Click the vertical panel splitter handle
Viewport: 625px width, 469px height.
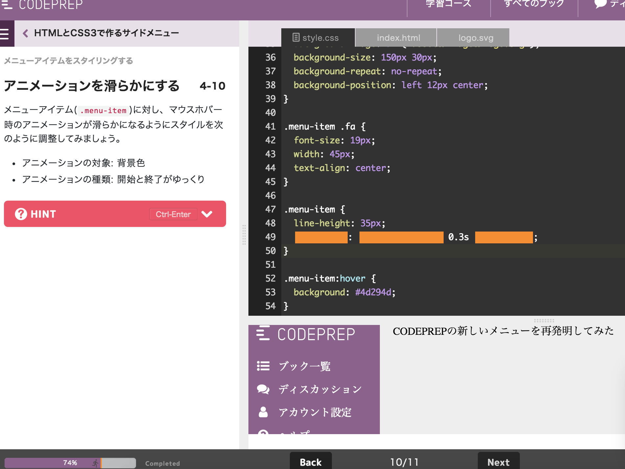(x=244, y=235)
